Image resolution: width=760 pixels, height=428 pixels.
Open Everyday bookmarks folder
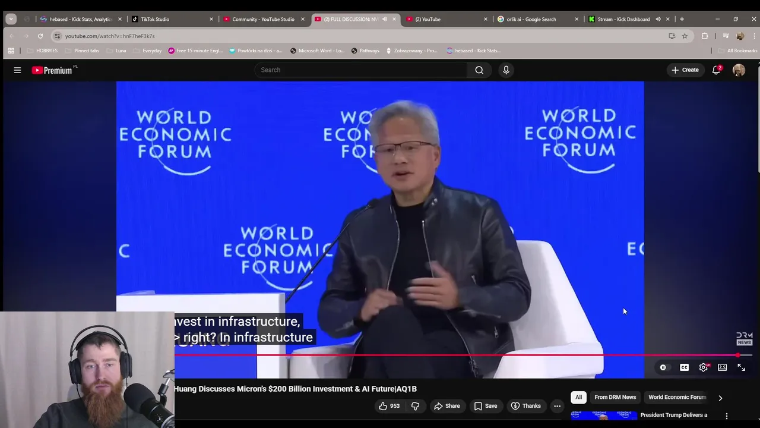[x=147, y=51]
